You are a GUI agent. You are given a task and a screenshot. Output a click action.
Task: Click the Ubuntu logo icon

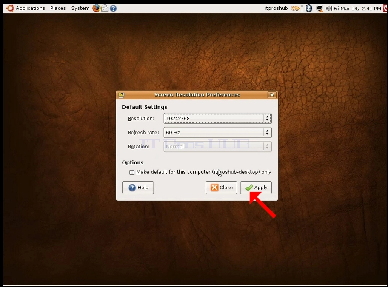(10, 8)
